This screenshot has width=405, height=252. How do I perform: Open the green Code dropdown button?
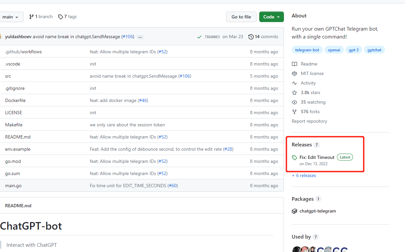[x=271, y=17]
